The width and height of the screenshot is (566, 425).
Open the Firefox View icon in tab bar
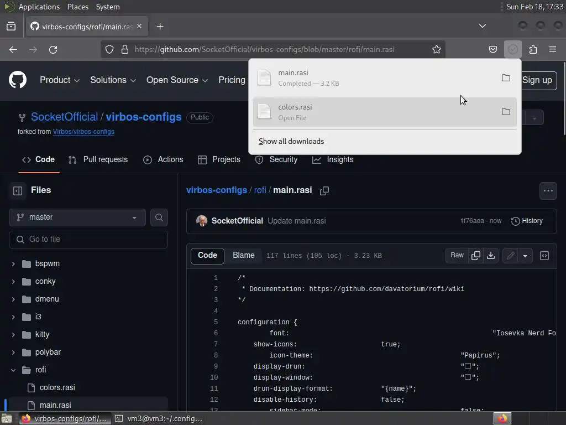11,27
